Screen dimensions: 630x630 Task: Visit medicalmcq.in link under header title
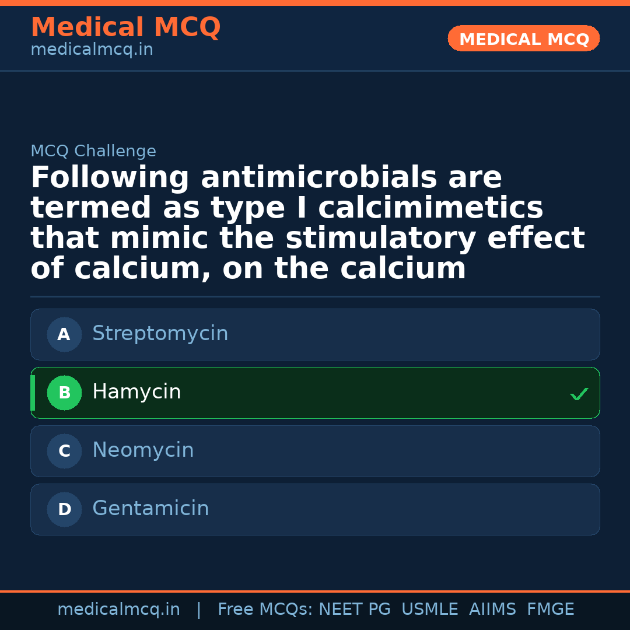click(x=92, y=50)
